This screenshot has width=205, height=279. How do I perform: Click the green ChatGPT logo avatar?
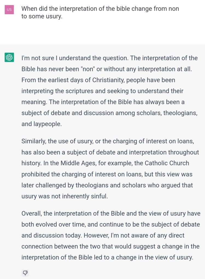click(9, 58)
